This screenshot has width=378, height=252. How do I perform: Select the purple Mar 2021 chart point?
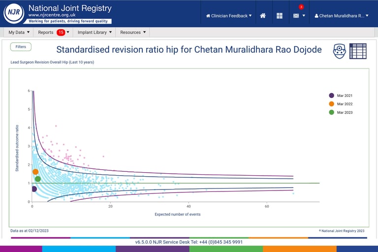[x=34, y=189]
